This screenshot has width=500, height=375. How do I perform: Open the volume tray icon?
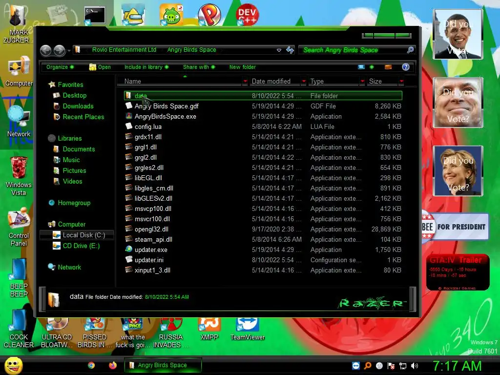point(415,366)
